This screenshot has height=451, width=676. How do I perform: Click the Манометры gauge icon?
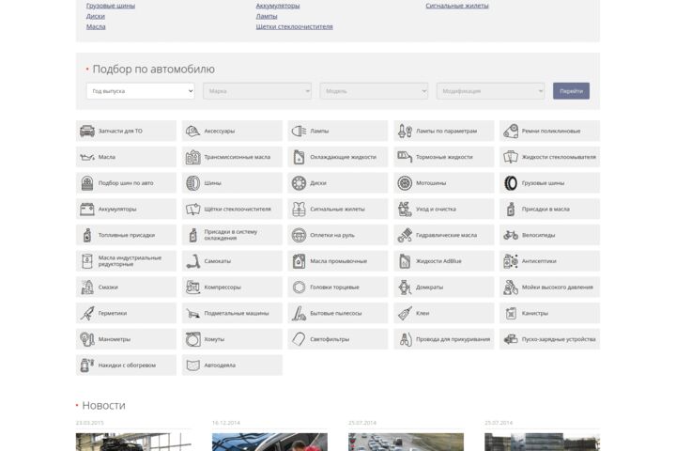tap(87, 339)
